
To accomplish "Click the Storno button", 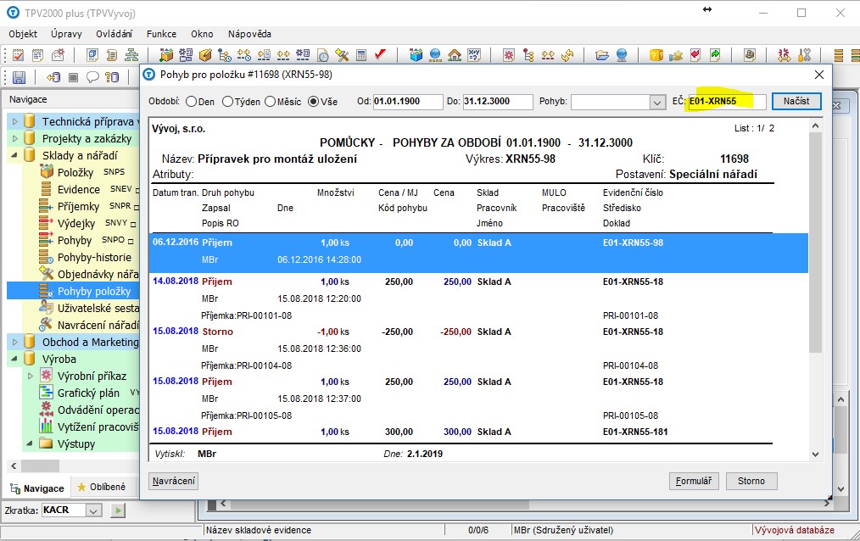I will click(x=751, y=482).
